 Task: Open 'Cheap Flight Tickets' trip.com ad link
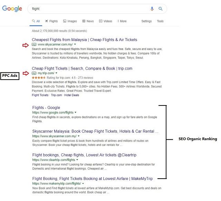[82, 69]
